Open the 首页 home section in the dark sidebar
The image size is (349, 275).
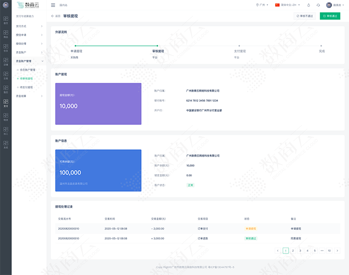[x=6, y=20]
